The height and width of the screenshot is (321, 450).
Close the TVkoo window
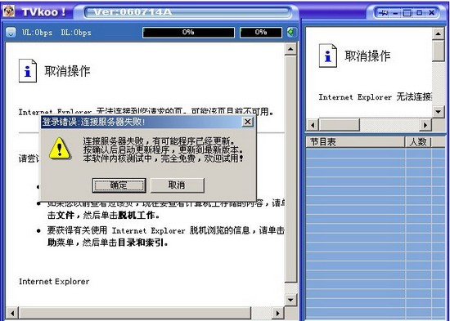coord(431,12)
